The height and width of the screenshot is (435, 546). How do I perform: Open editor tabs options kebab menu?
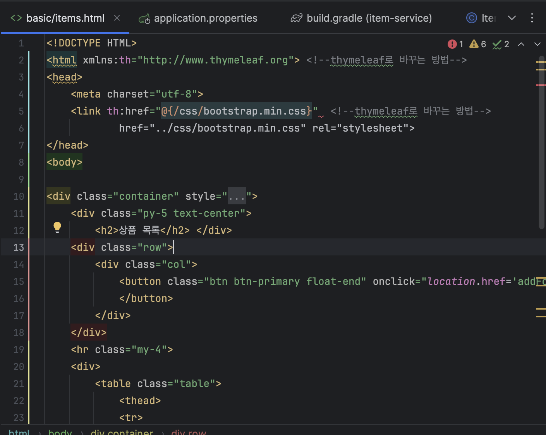click(532, 18)
